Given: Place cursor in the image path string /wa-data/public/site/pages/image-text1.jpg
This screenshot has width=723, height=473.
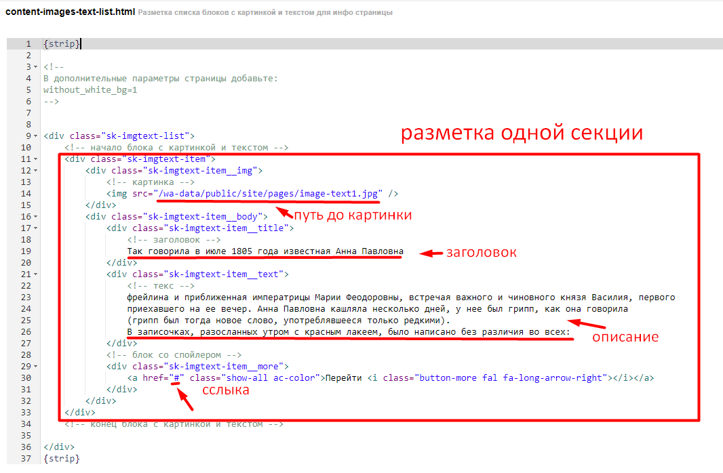Looking at the screenshot, I should [x=268, y=194].
